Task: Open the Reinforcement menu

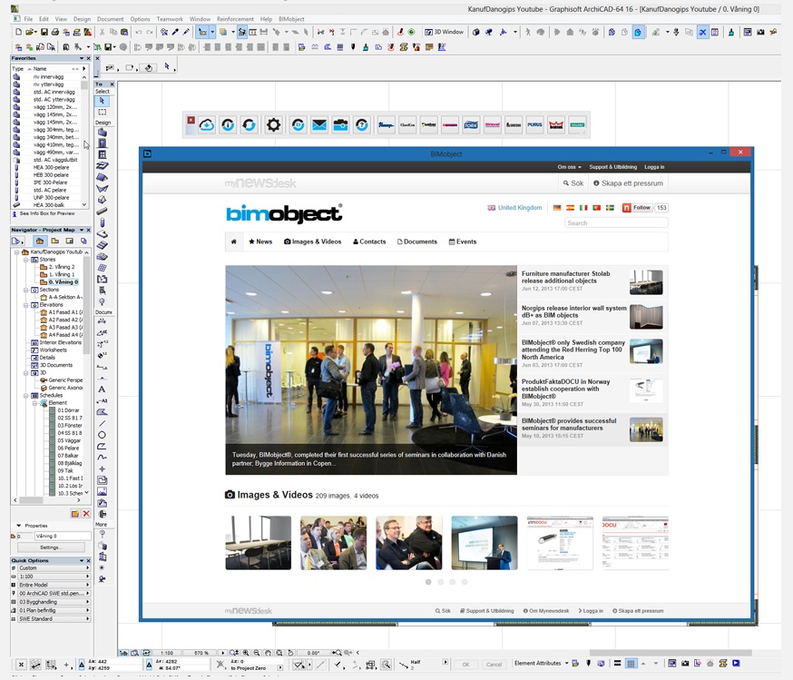Action: pyautogui.click(x=235, y=19)
